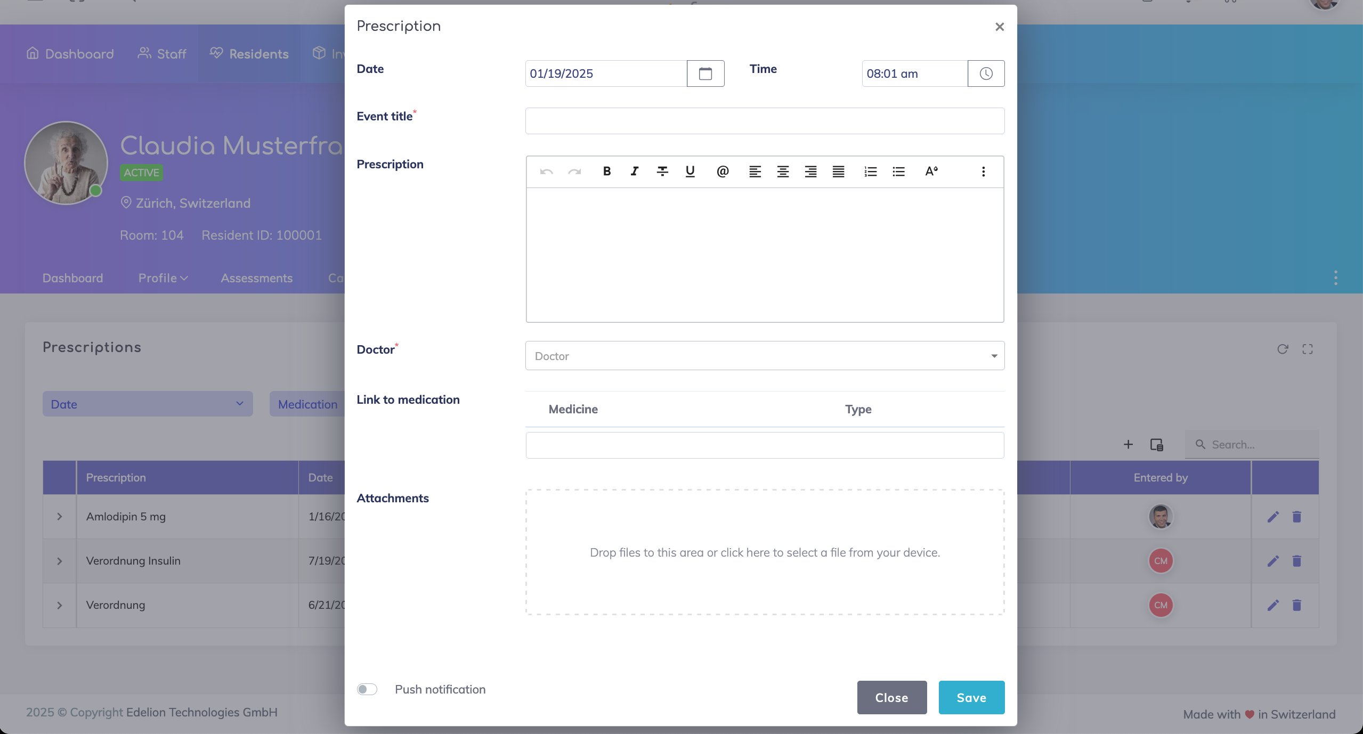This screenshot has width=1363, height=734.
Task: Enable the Push notification switch
Action: click(367, 689)
